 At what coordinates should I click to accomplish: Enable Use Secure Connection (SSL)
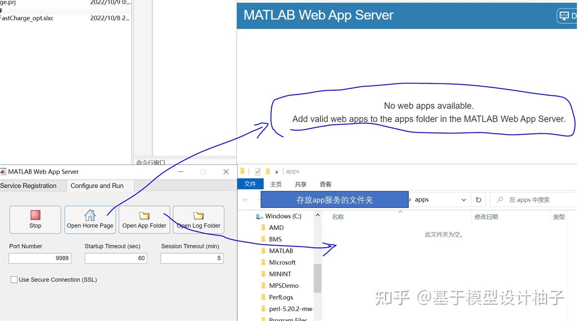(14, 279)
